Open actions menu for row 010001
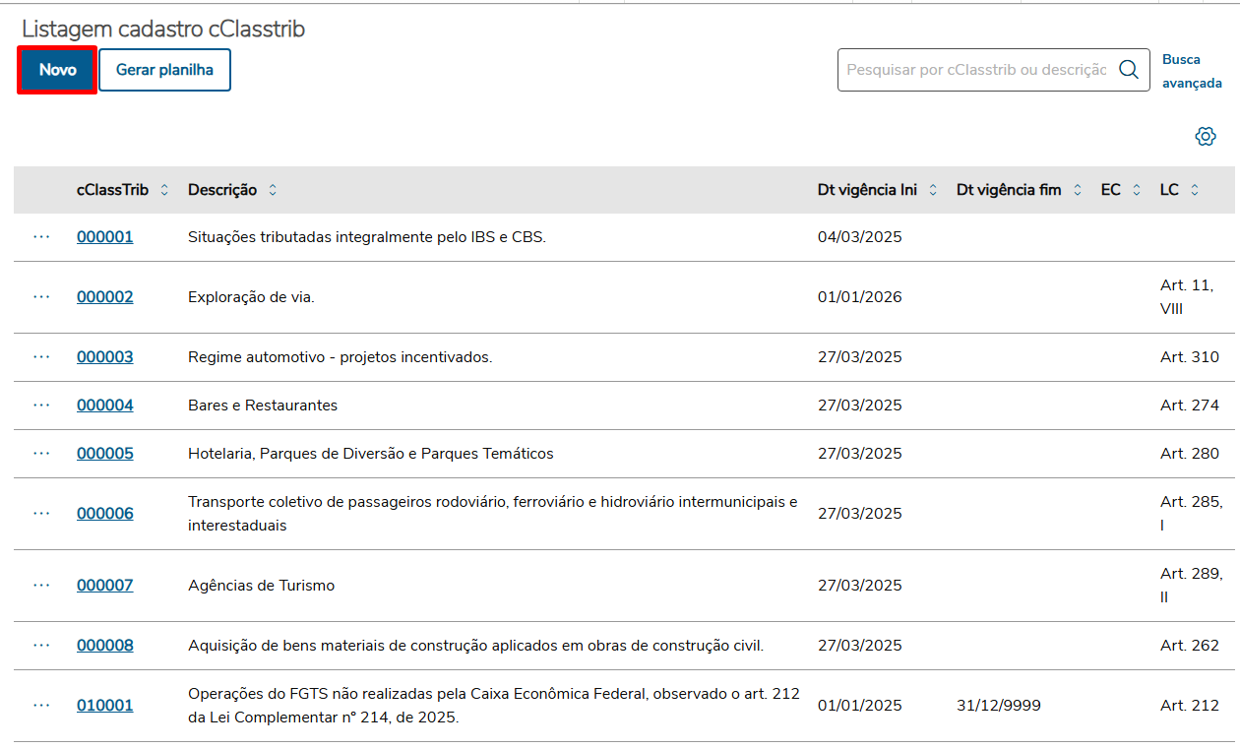The image size is (1240, 749). tap(41, 706)
